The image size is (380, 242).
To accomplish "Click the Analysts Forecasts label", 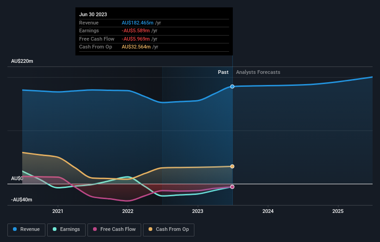I will 258,73.
